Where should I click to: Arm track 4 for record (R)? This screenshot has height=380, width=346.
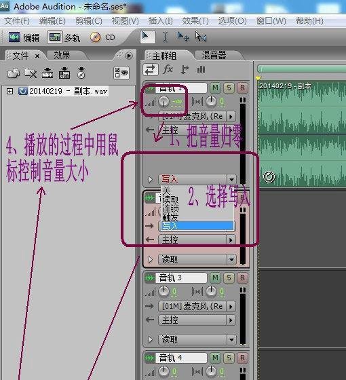pos(242,358)
